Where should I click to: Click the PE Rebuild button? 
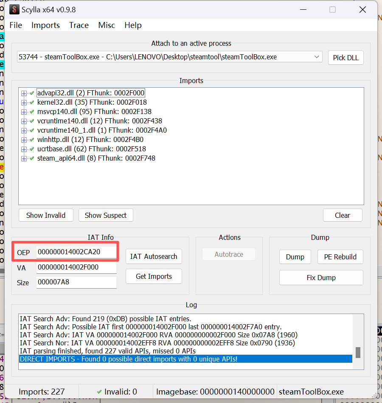point(340,257)
